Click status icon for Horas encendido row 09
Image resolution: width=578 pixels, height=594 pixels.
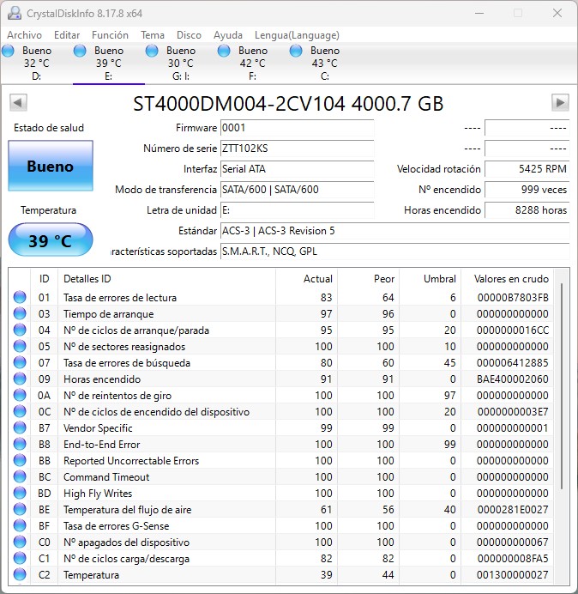(20, 379)
